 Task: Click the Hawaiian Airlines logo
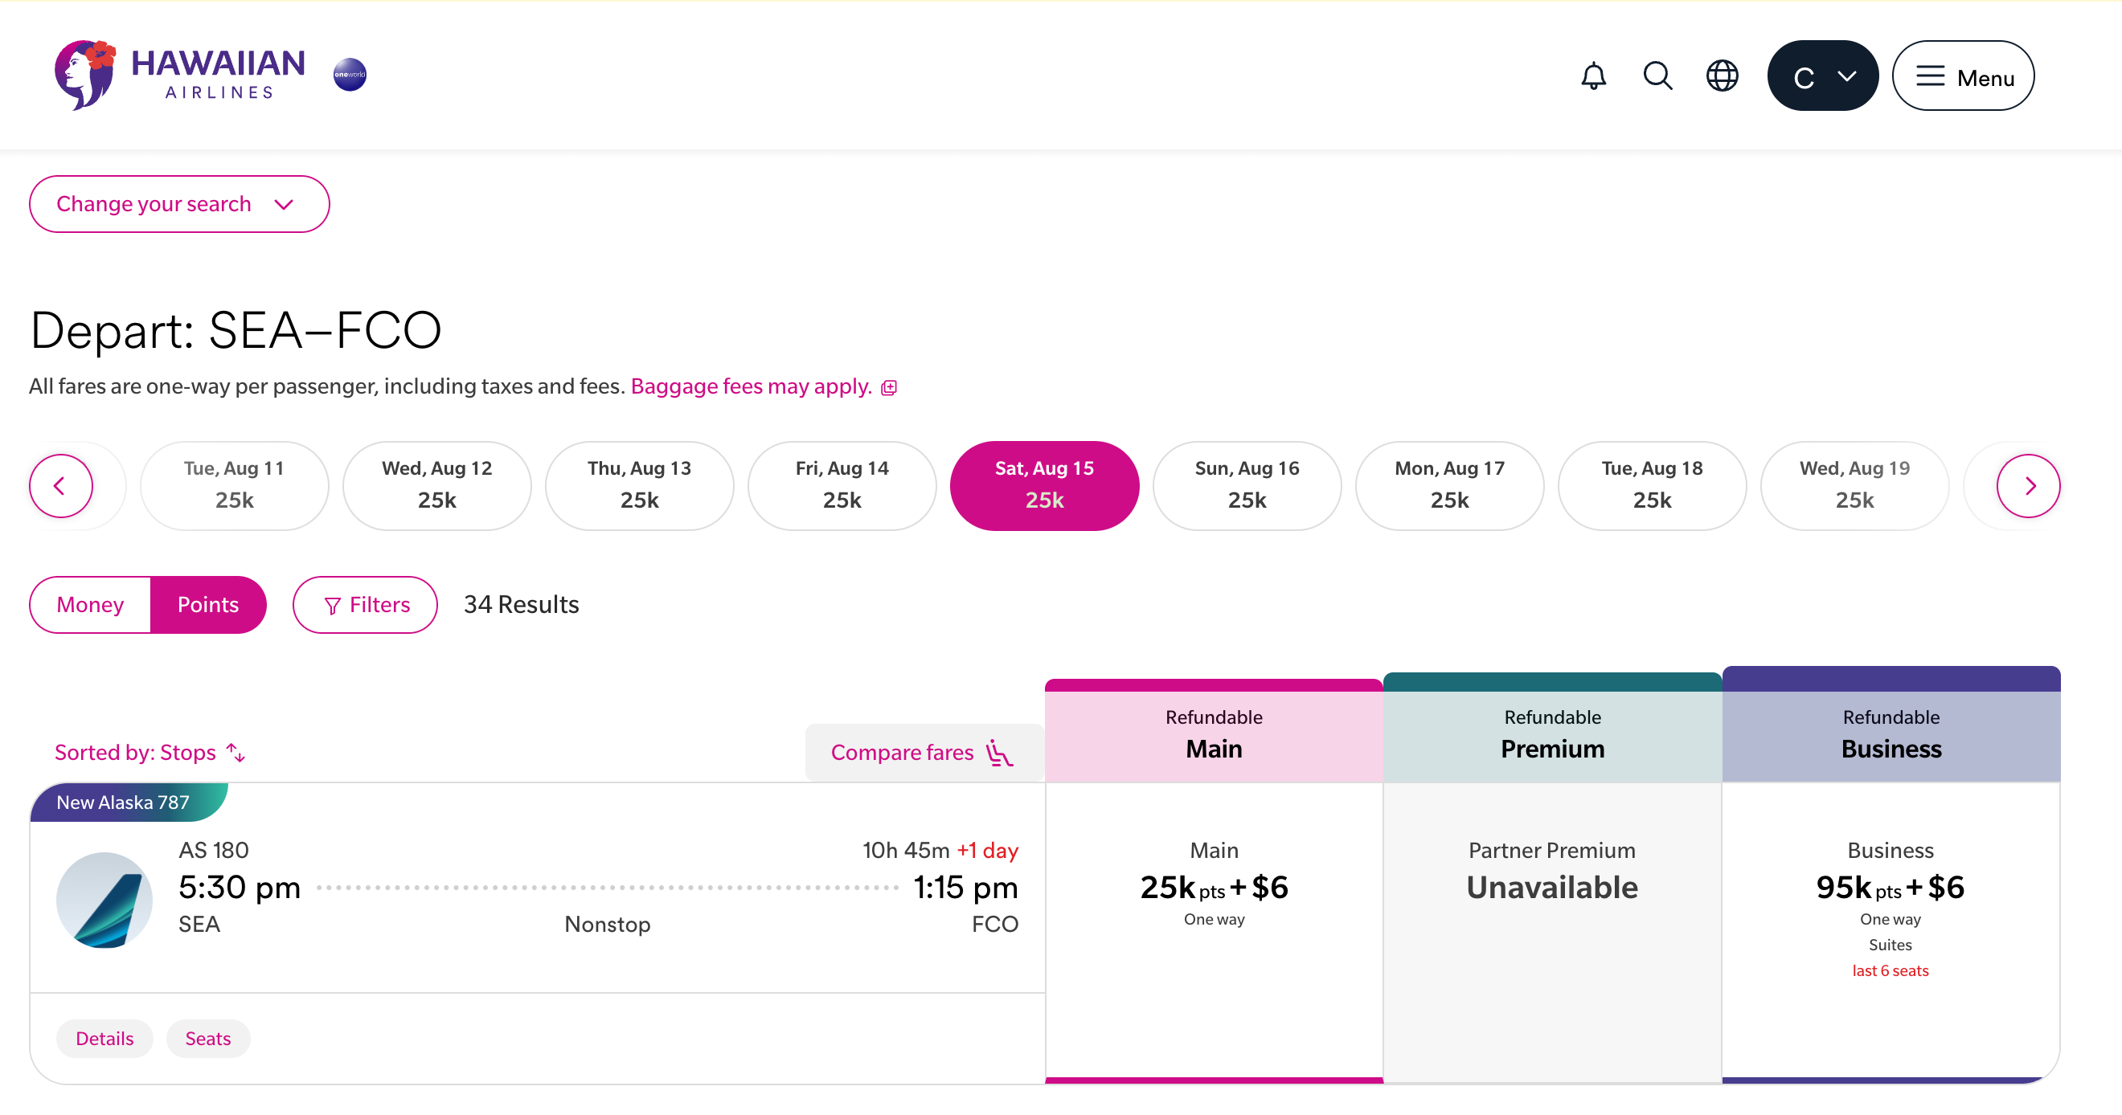[179, 75]
